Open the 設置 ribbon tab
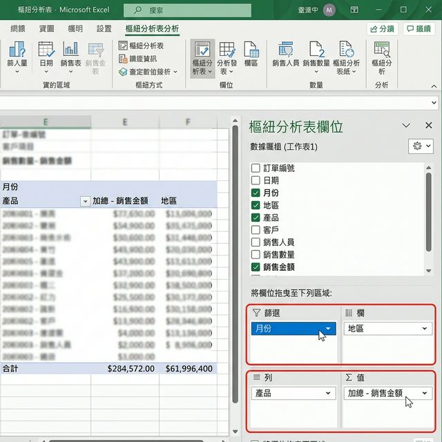 [104, 28]
